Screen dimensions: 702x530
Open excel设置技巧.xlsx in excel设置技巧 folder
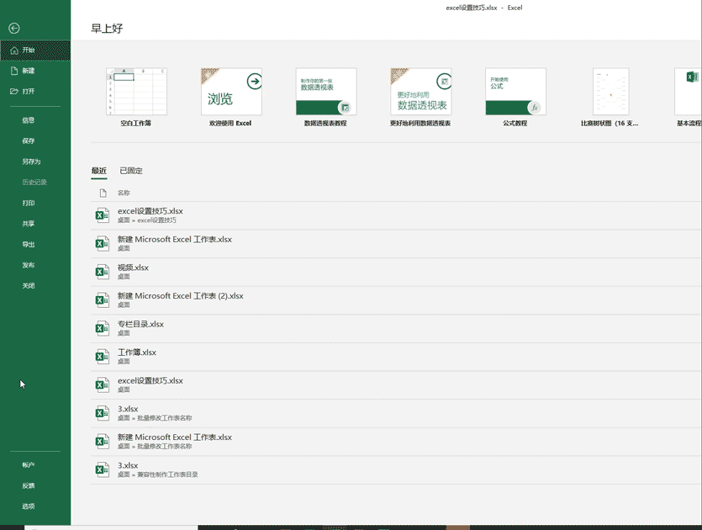pyautogui.click(x=396, y=215)
